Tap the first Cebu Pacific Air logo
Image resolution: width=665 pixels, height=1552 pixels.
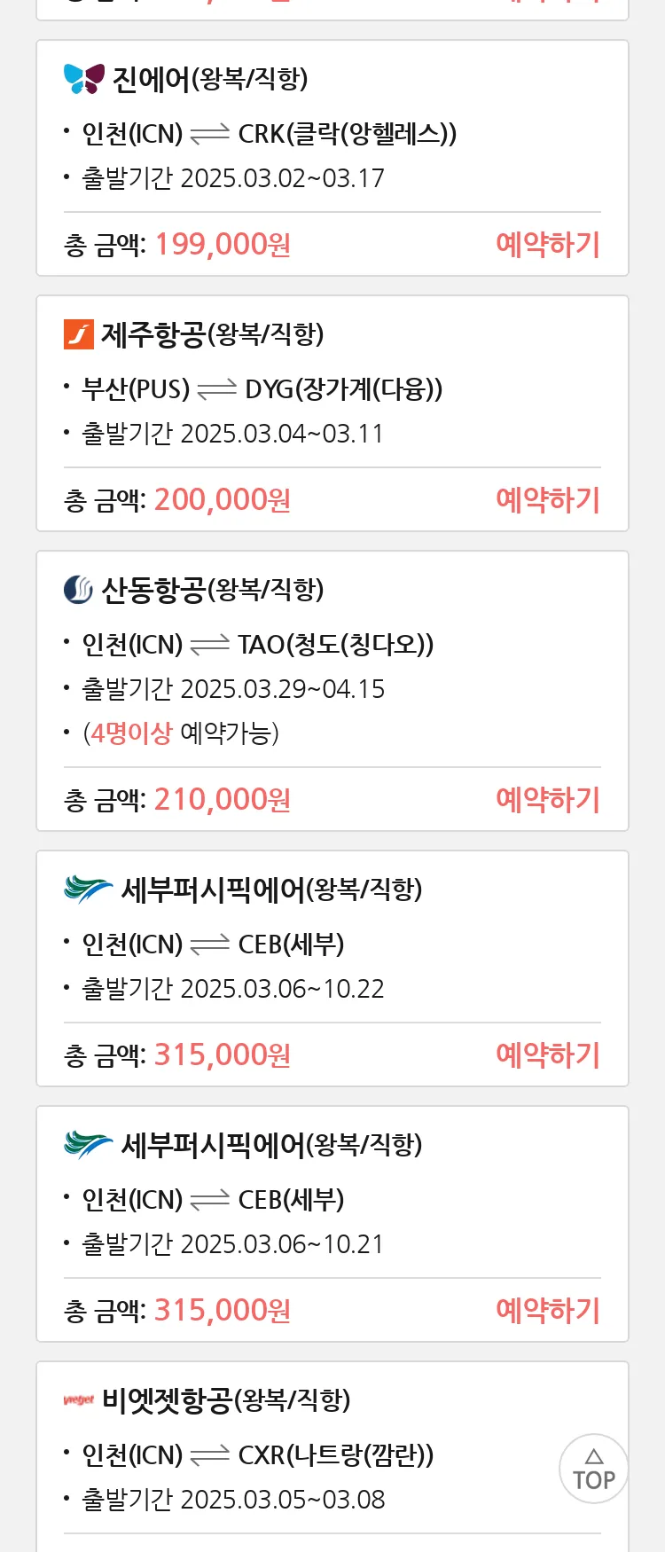[89, 890]
